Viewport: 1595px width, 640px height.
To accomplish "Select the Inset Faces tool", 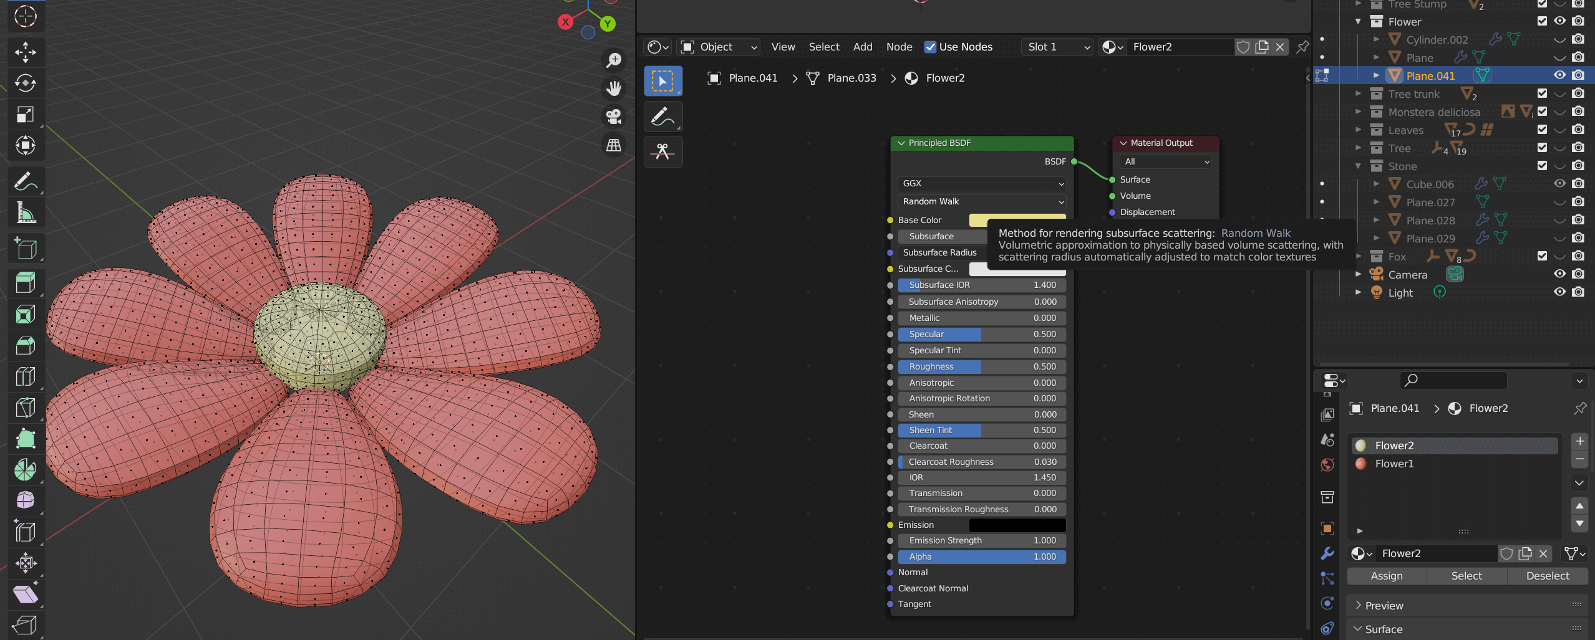I will [x=26, y=314].
